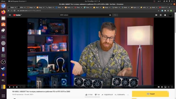This screenshot has height=99, width=176.
Task: Switch to the 'Резу' browser tab
Action: click(40, 7)
